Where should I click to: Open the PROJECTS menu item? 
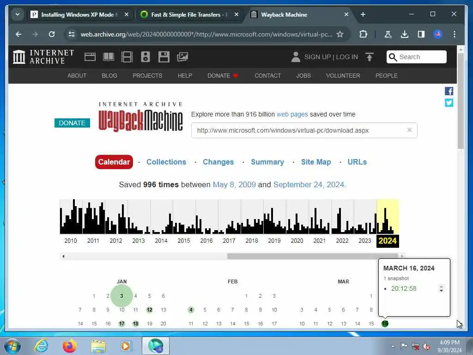[x=147, y=75]
